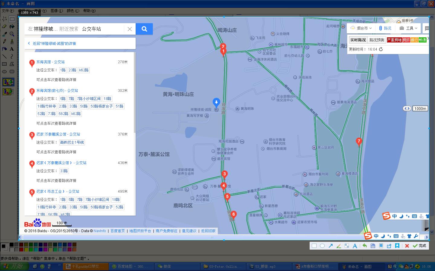Click the blue search button on Baidu map
435x271 pixels.
pos(144,29)
